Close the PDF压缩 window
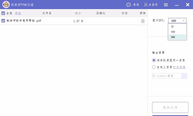Image resolution: width=193 pixels, height=116 pixels. [x=188, y=5]
